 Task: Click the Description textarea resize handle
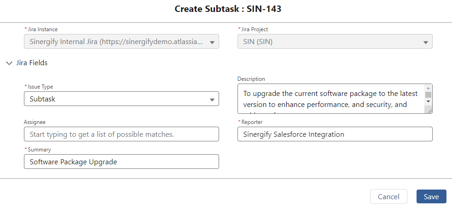[x=429, y=111]
